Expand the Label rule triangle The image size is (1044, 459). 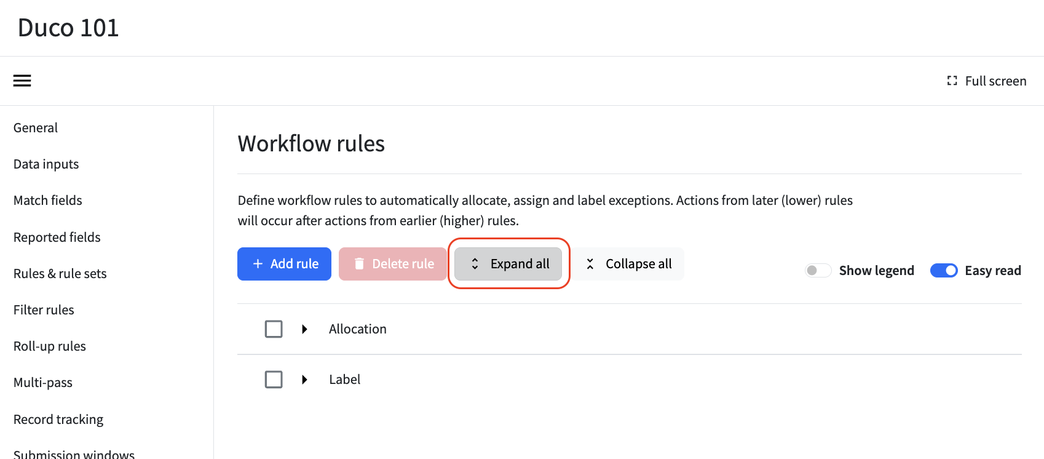pos(304,380)
